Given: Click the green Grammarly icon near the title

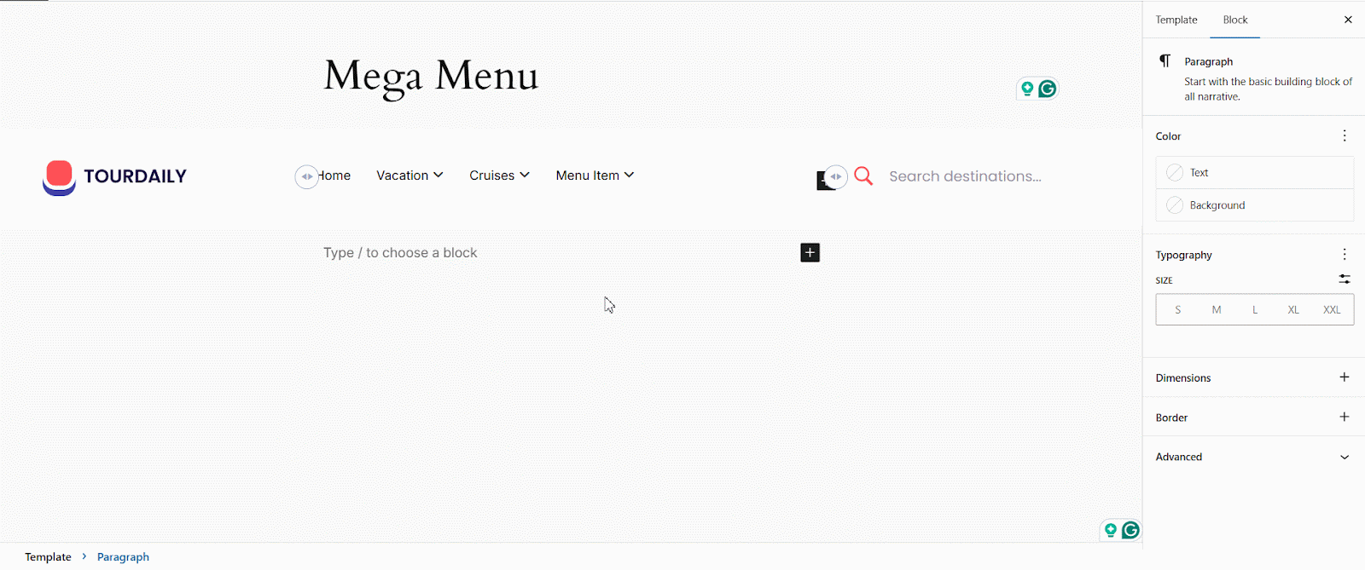Looking at the screenshot, I should tap(1048, 89).
